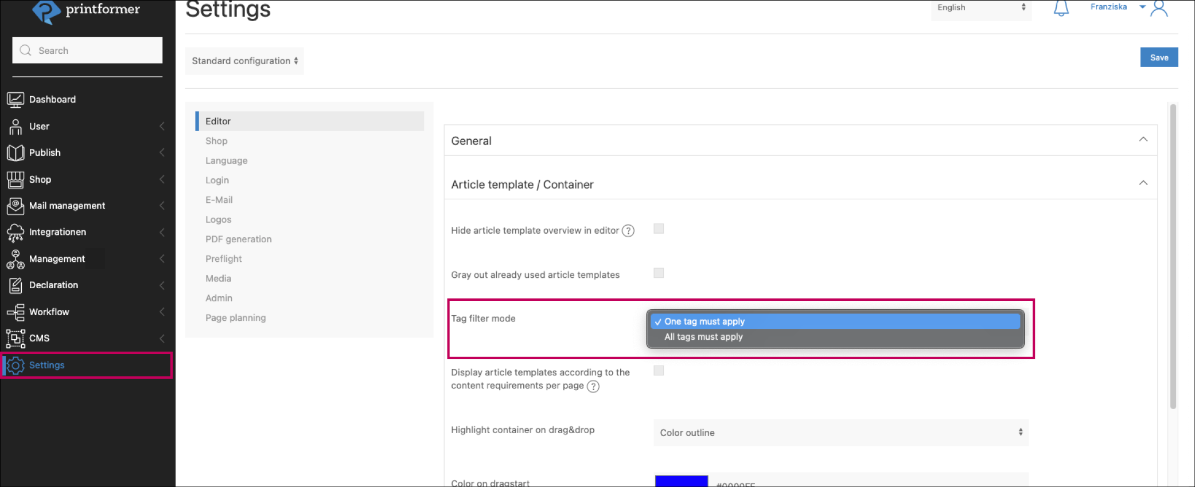Enable Hide article template overview in editor checkbox
The width and height of the screenshot is (1195, 487).
coord(659,229)
